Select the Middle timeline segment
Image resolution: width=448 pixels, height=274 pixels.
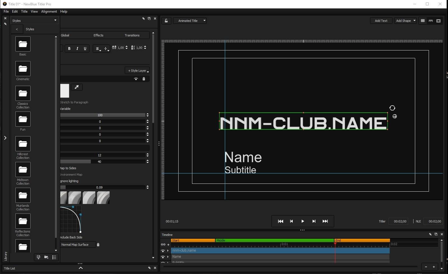(274, 240)
